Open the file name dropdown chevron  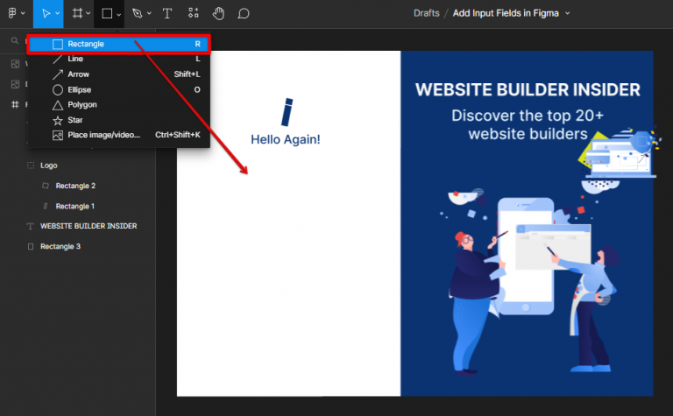(568, 14)
